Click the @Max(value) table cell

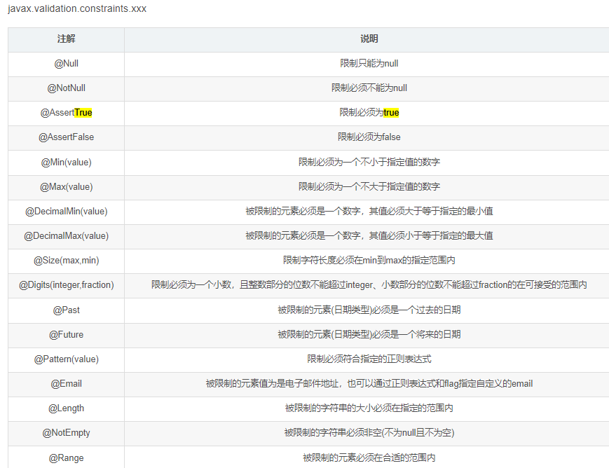pos(66,187)
